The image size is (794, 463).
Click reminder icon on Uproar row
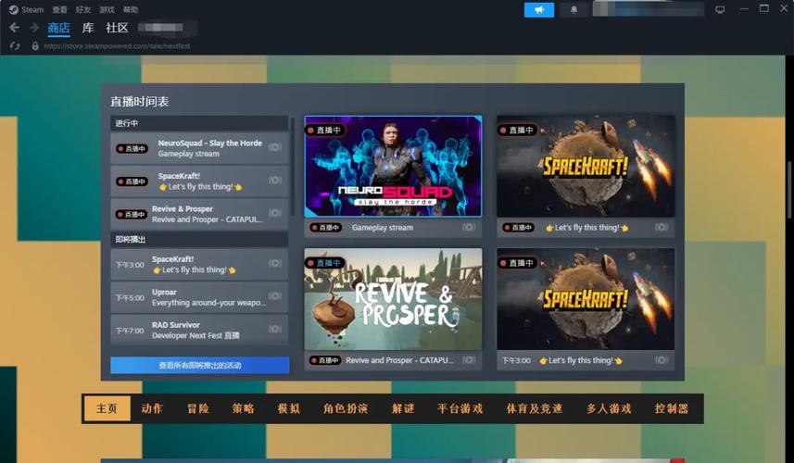275,296
